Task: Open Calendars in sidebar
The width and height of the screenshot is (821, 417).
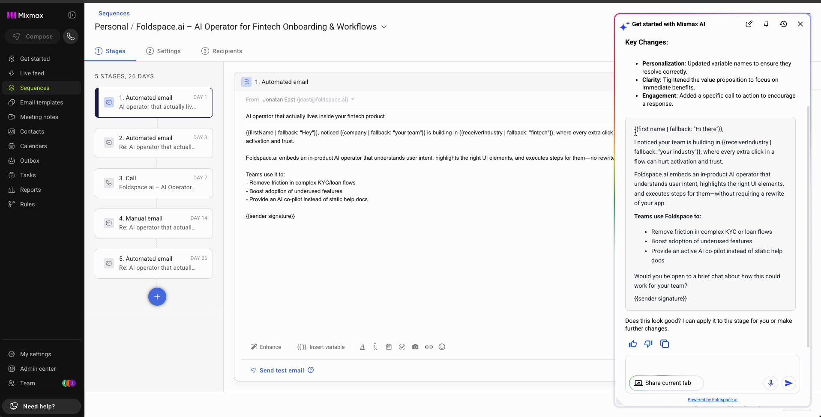Action: (41, 146)
